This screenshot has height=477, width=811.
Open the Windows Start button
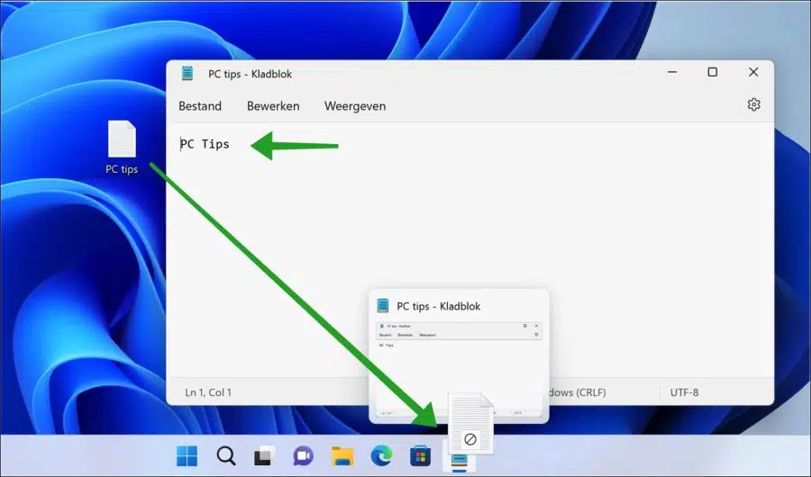pos(187,455)
